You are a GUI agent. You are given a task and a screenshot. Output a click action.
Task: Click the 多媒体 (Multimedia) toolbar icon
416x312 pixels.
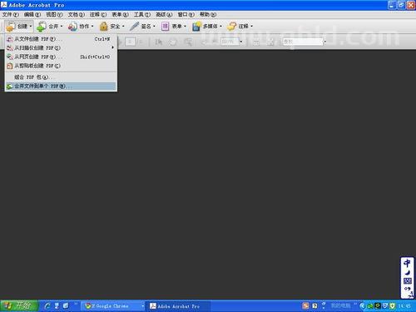coord(196,27)
